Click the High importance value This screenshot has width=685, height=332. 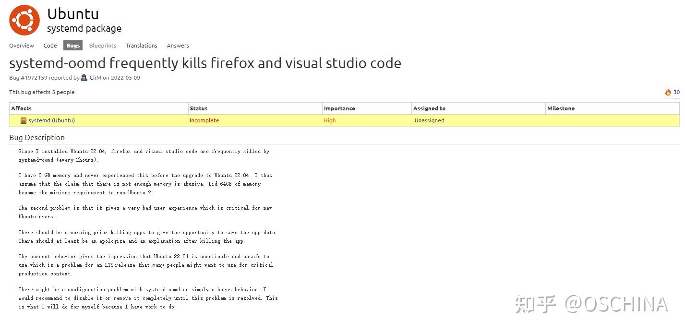coord(330,120)
